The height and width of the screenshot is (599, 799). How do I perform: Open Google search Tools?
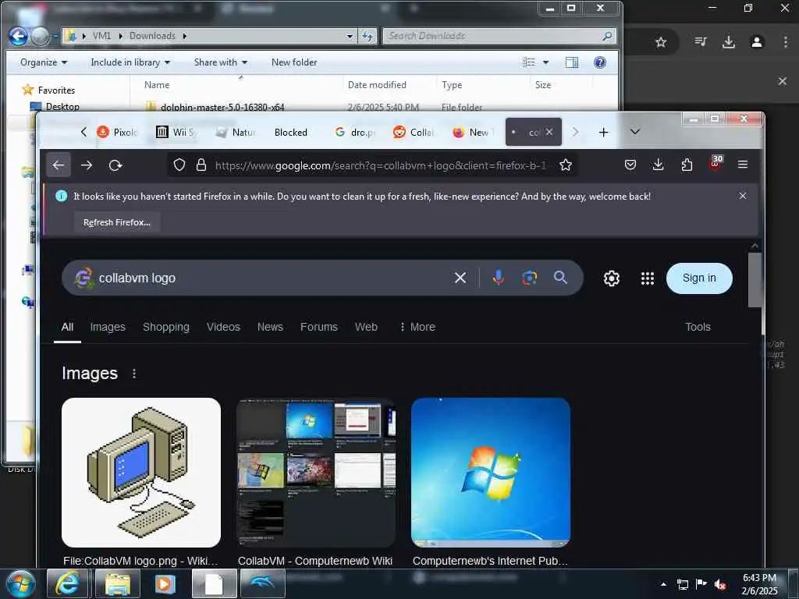[698, 327]
